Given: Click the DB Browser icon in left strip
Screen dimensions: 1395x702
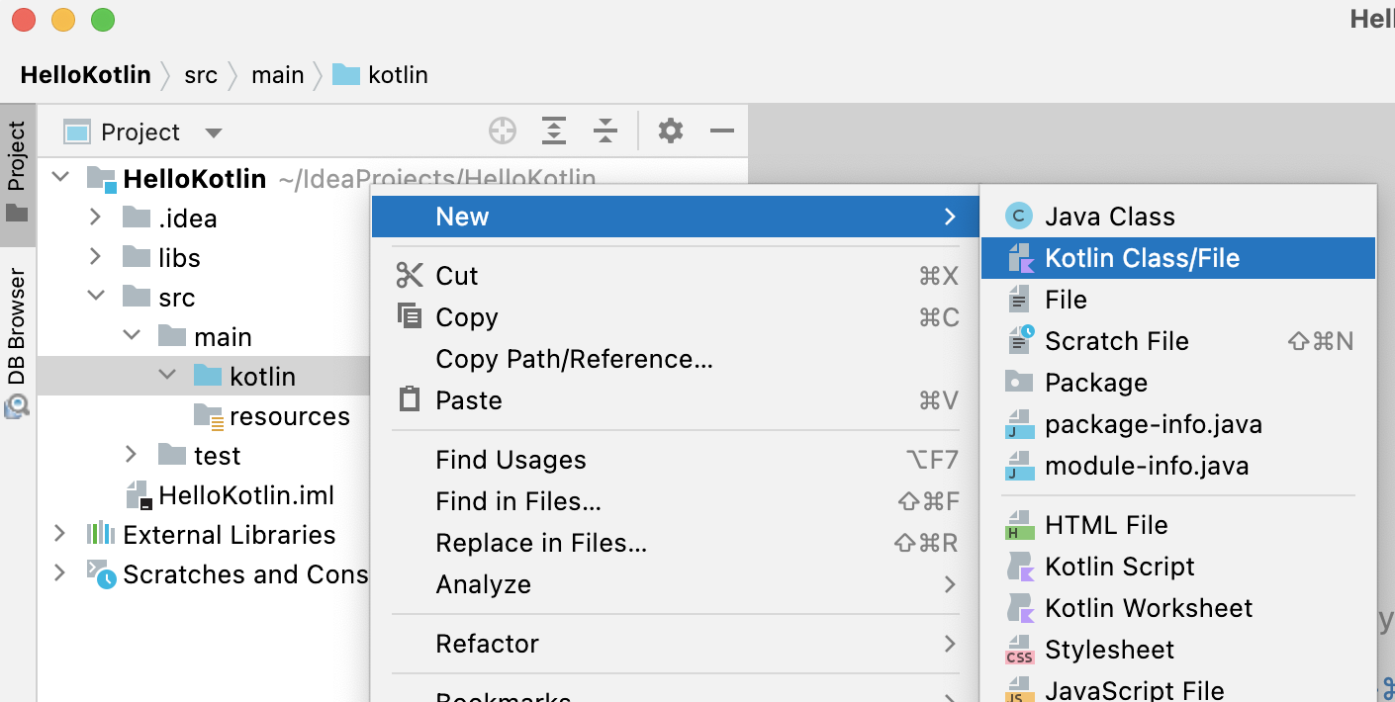Looking at the screenshot, I should (17, 405).
